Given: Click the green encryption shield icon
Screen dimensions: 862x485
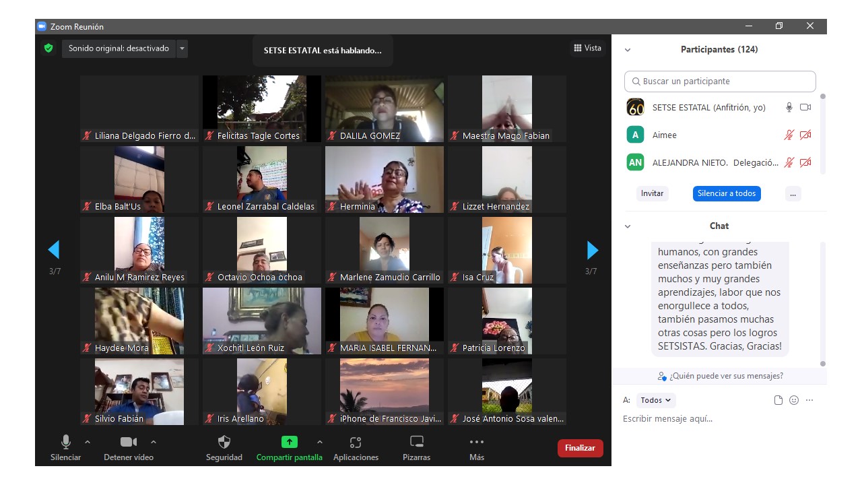Looking at the screenshot, I should tap(48, 48).
